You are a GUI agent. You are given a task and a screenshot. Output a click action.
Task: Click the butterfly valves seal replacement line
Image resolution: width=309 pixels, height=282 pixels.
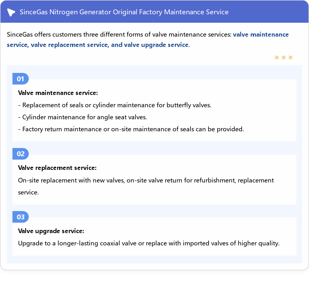click(x=114, y=105)
